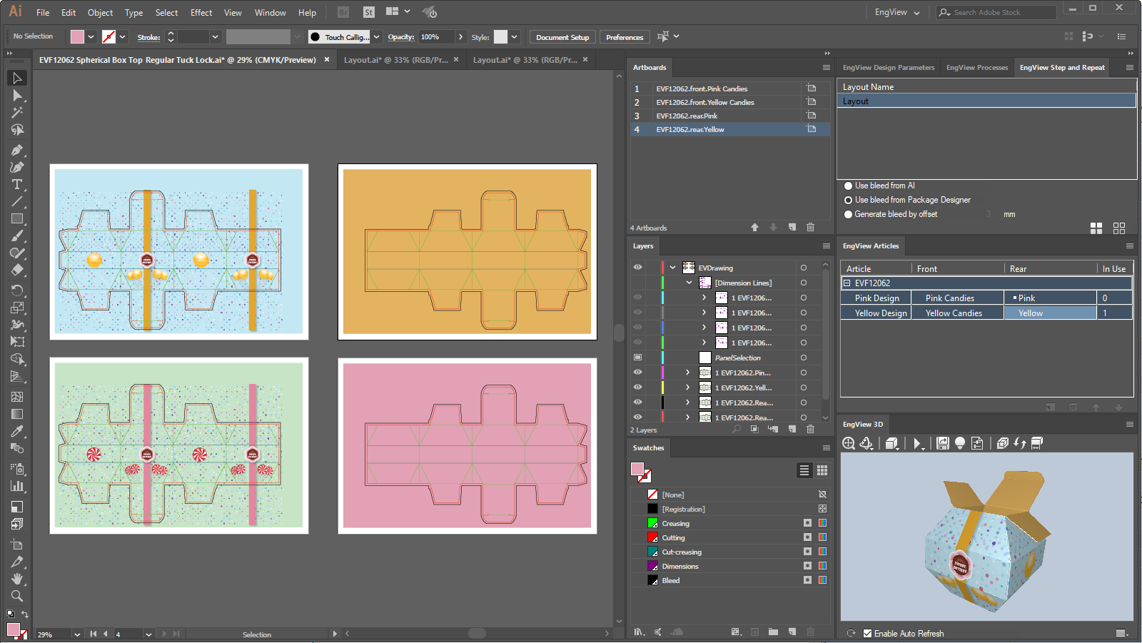Click the Hand tool
The height and width of the screenshot is (643, 1142).
pos(17,579)
